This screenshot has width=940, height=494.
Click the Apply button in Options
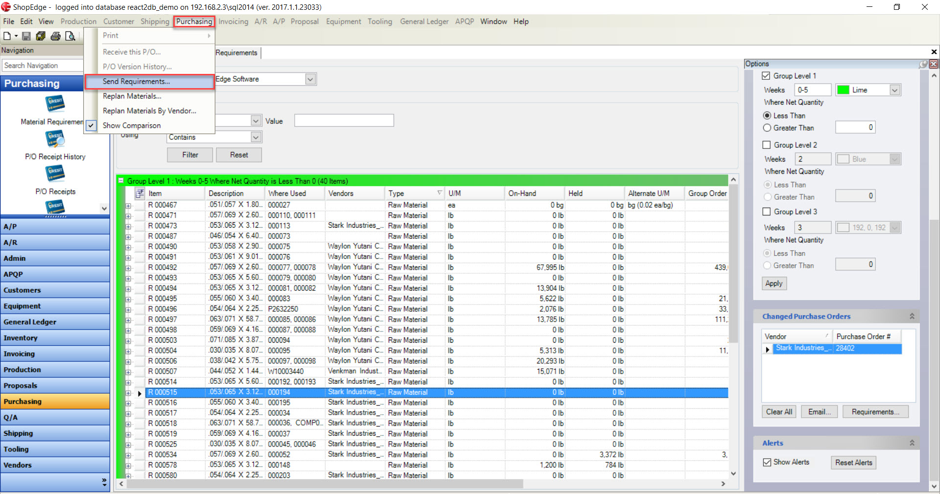774,283
